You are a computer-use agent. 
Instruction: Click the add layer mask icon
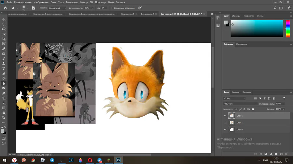pos(266,154)
